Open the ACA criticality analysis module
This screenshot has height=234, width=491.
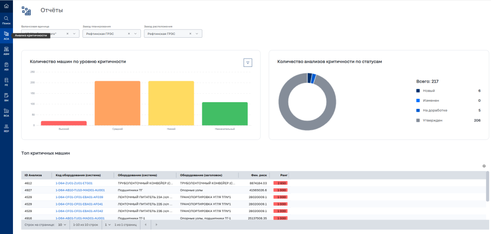[6, 35]
